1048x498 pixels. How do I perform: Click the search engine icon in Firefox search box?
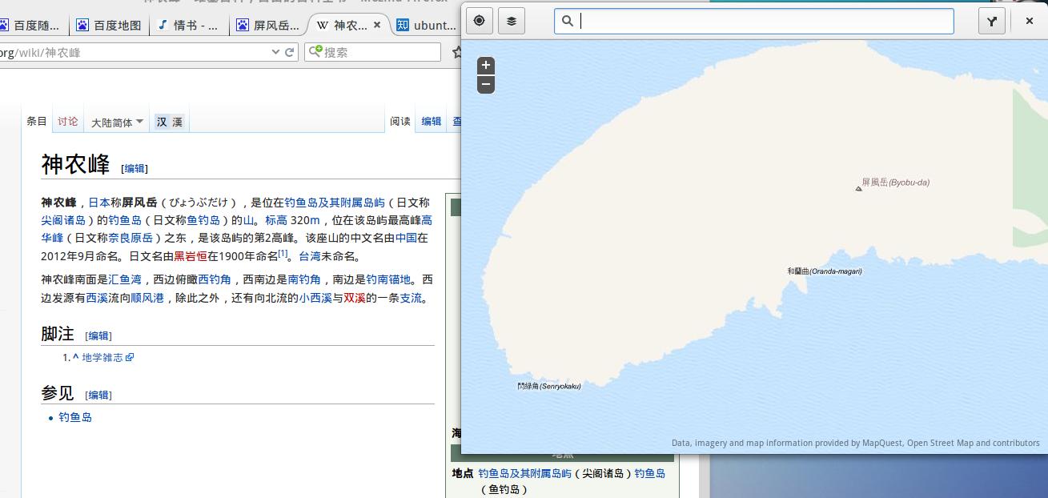(x=315, y=52)
